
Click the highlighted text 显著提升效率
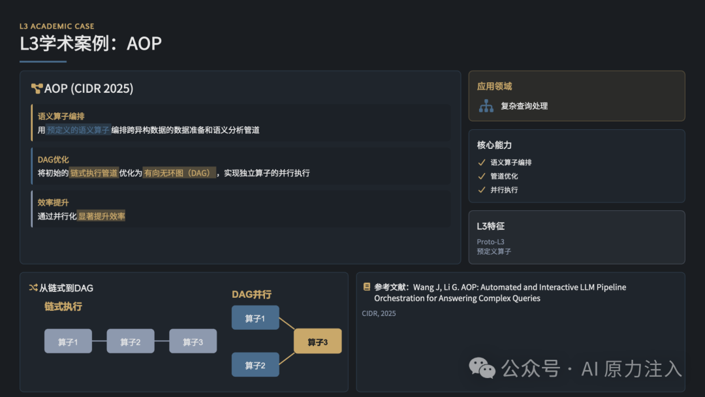(102, 216)
